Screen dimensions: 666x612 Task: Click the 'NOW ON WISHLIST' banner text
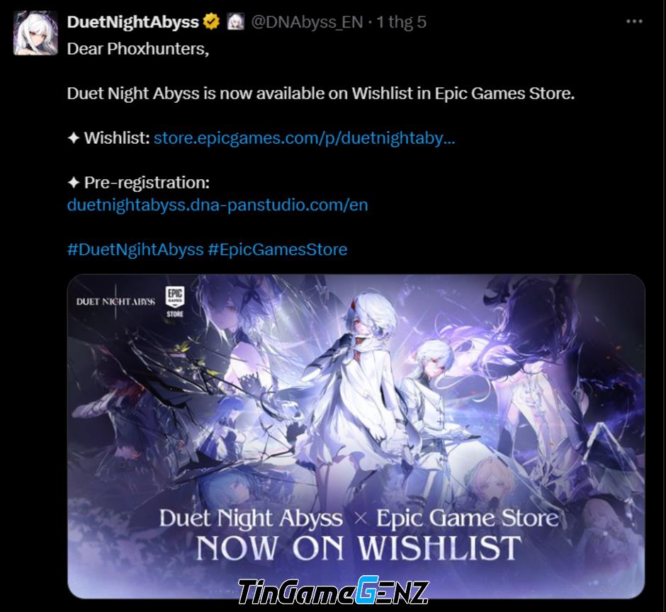pyautogui.click(x=358, y=548)
